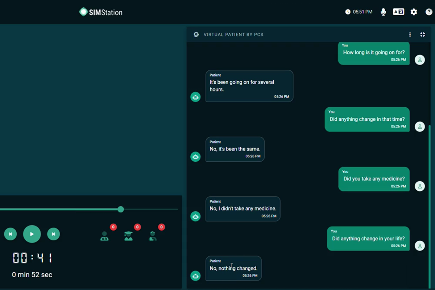The width and height of the screenshot is (435, 290).
Task: Play the recording
Action: (32, 234)
